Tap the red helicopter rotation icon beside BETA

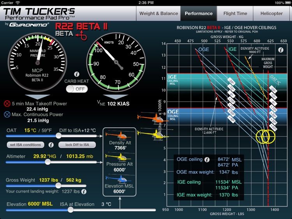(x=82, y=35)
